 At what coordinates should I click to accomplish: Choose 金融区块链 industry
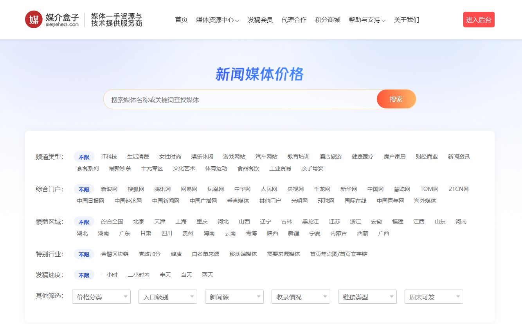tap(115, 254)
